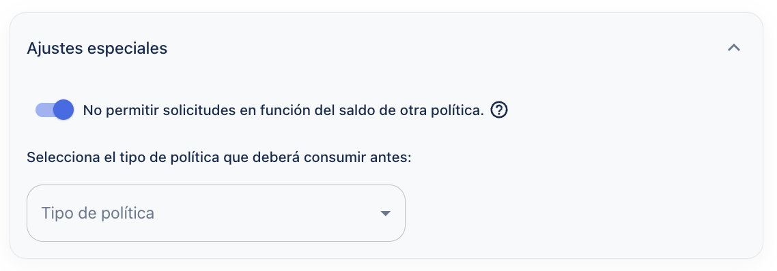Open the help question mark icon
This screenshot has height=271, width=777.
[x=499, y=110]
